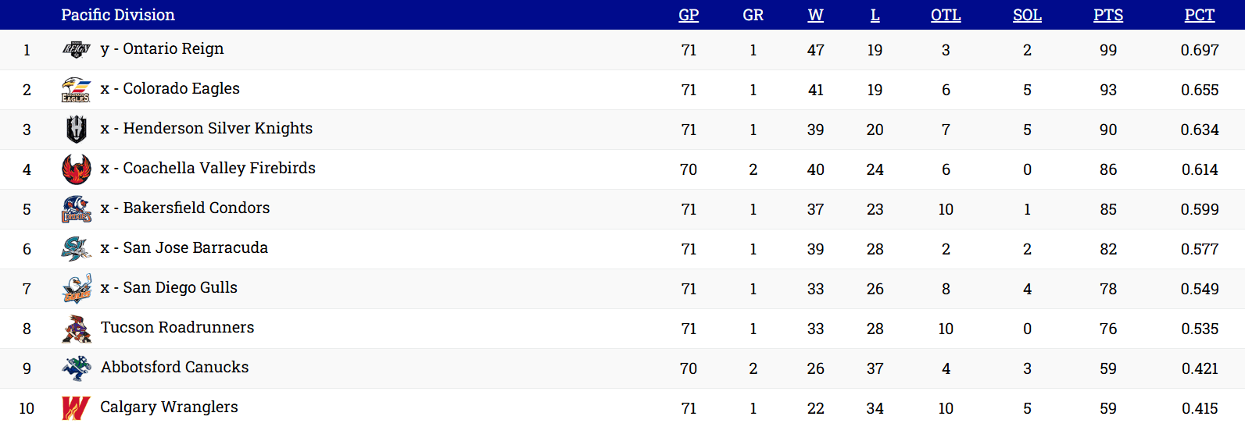Click the Colorado Eagles team logo

tap(76, 90)
